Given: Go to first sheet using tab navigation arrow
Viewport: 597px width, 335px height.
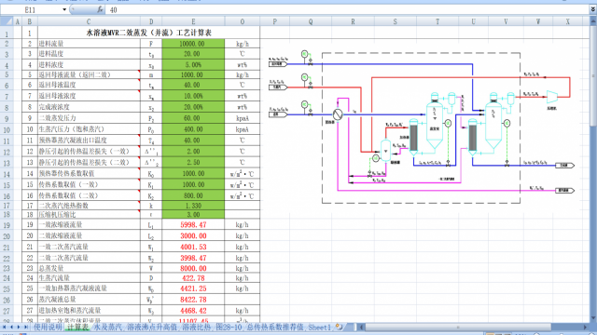Looking at the screenshot, I should pos(5,327).
